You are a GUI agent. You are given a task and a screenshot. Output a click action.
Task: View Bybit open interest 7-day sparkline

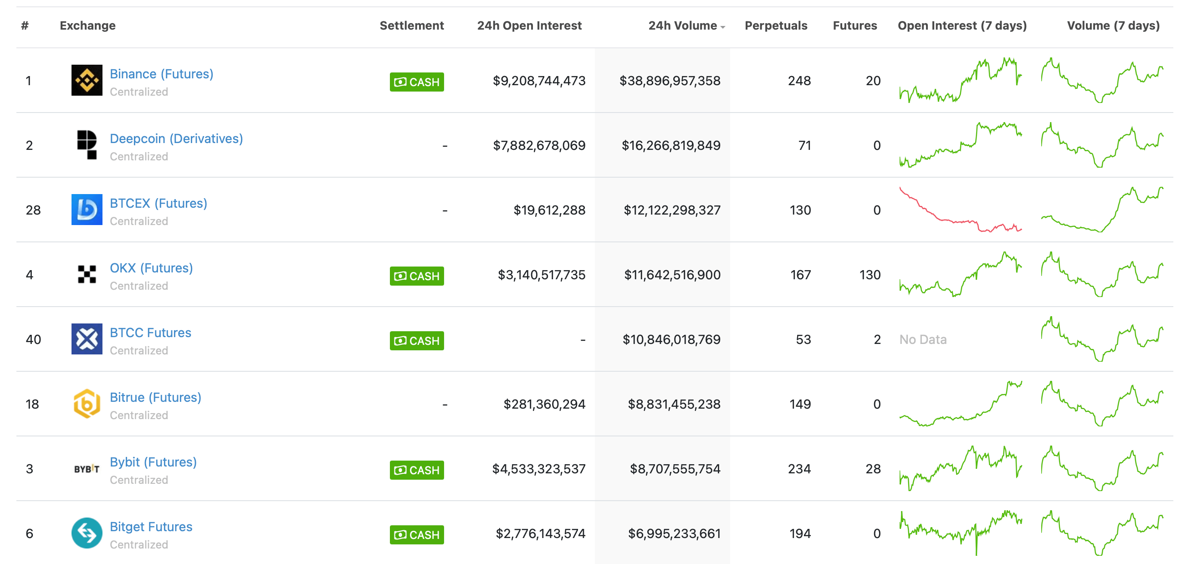pyautogui.click(x=961, y=469)
